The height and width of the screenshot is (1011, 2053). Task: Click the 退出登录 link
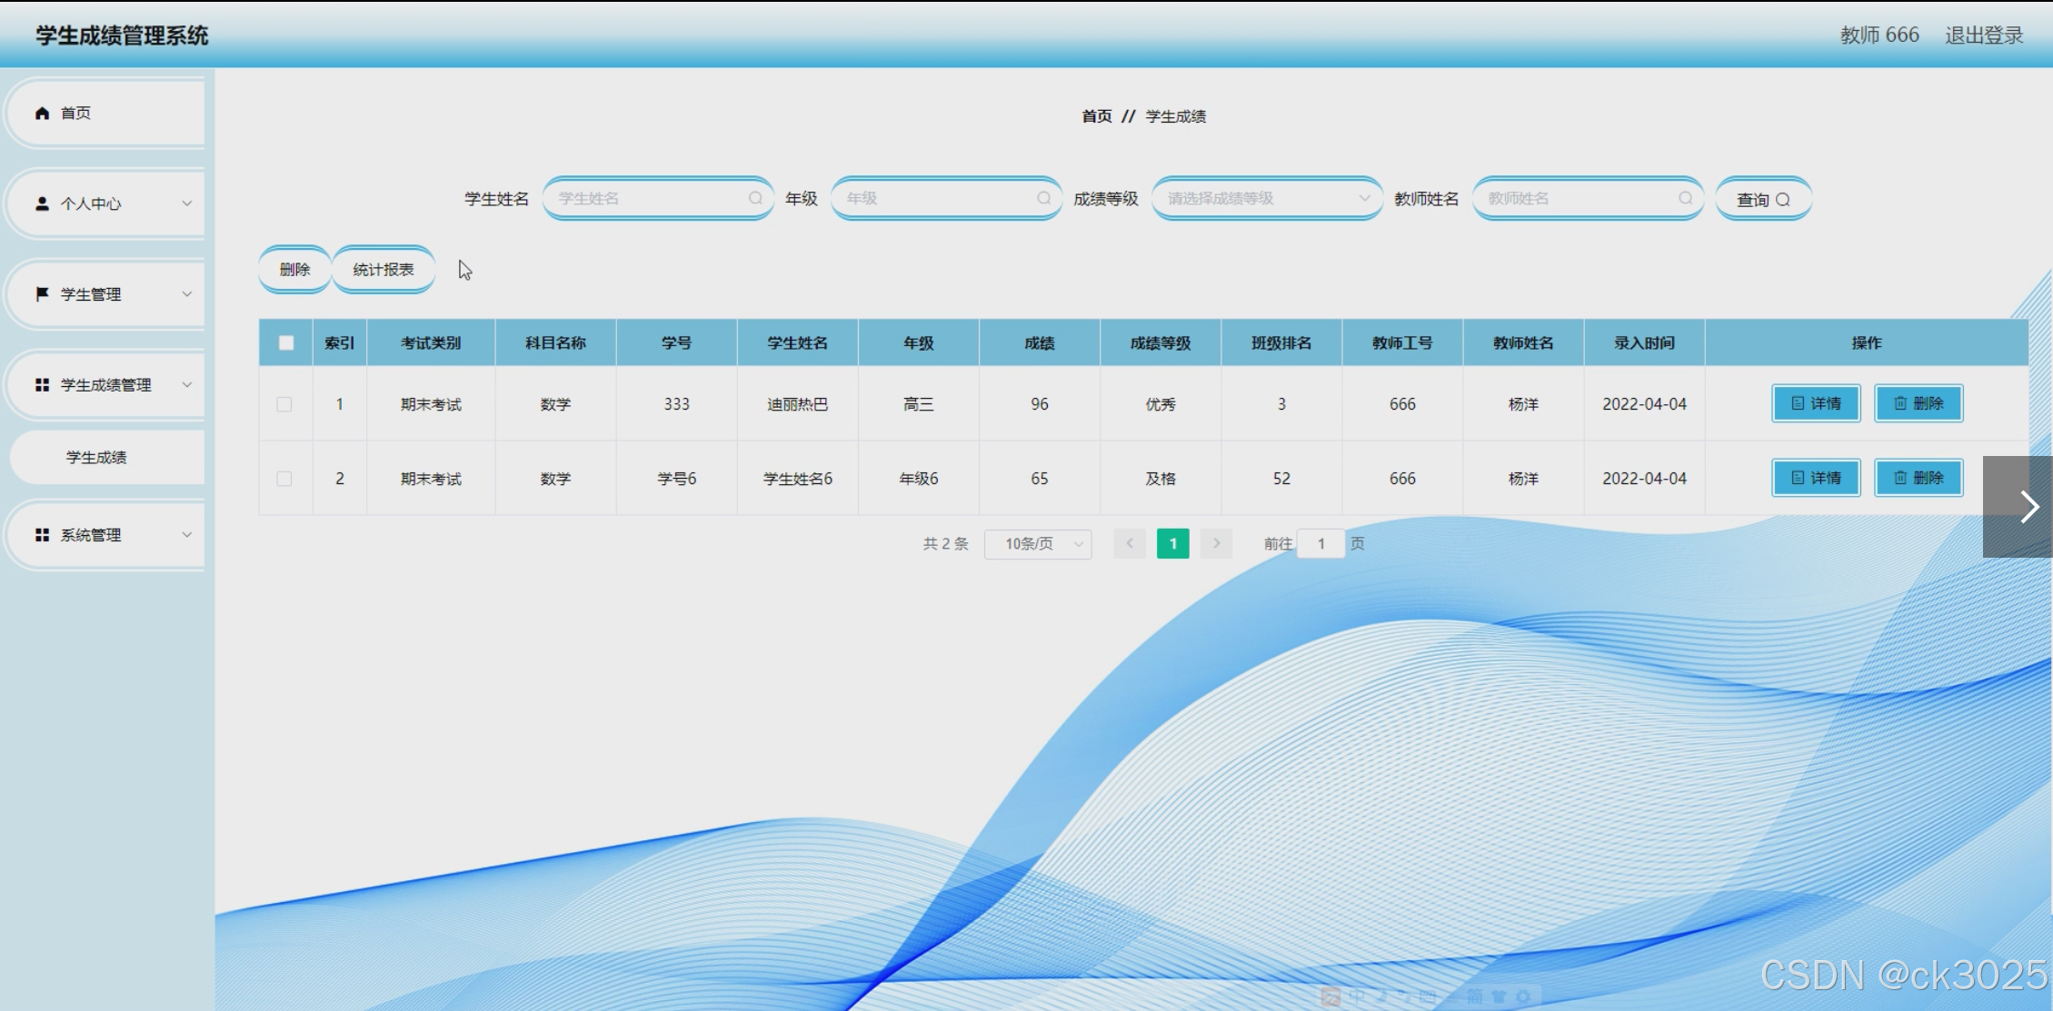tap(1983, 35)
